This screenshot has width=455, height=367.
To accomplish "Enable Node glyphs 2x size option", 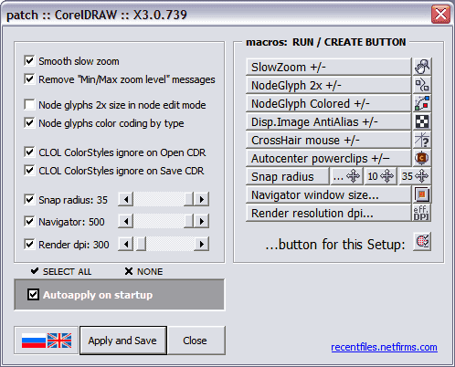I will [x=29, y=105].
